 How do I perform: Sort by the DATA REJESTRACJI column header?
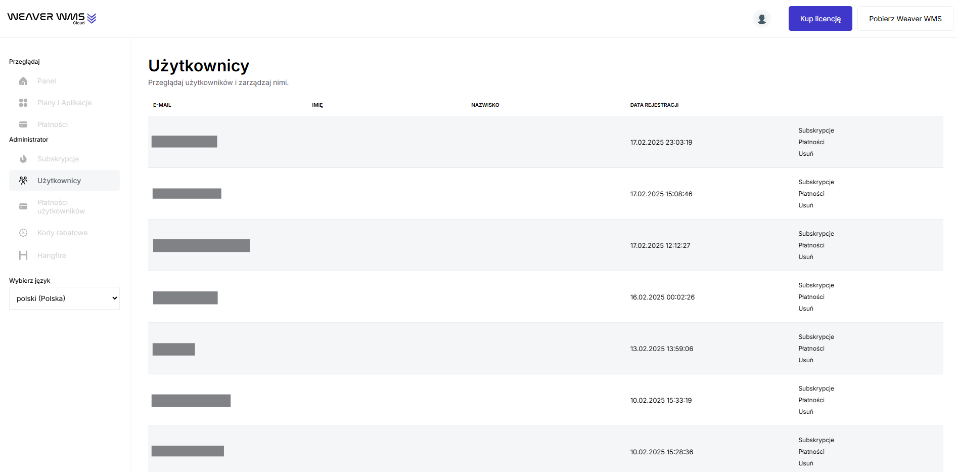click(654, 105)
